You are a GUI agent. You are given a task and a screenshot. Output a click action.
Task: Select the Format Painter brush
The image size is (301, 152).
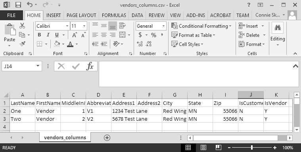click(22, 44)
